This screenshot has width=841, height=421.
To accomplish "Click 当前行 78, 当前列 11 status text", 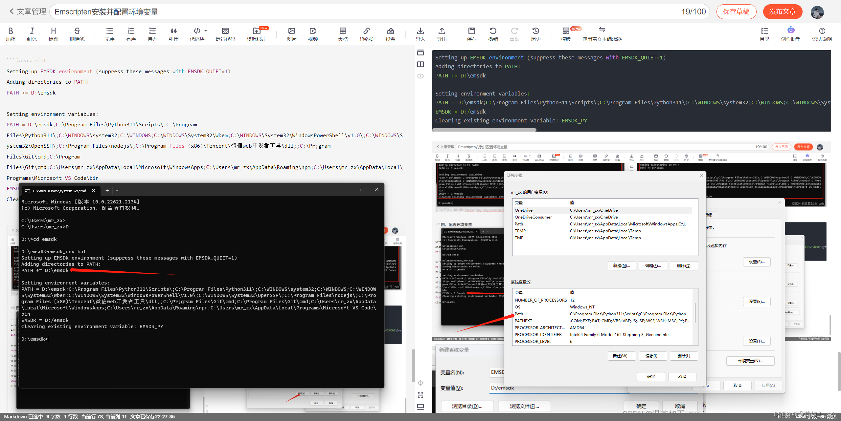I will click(x=104, y=417).
